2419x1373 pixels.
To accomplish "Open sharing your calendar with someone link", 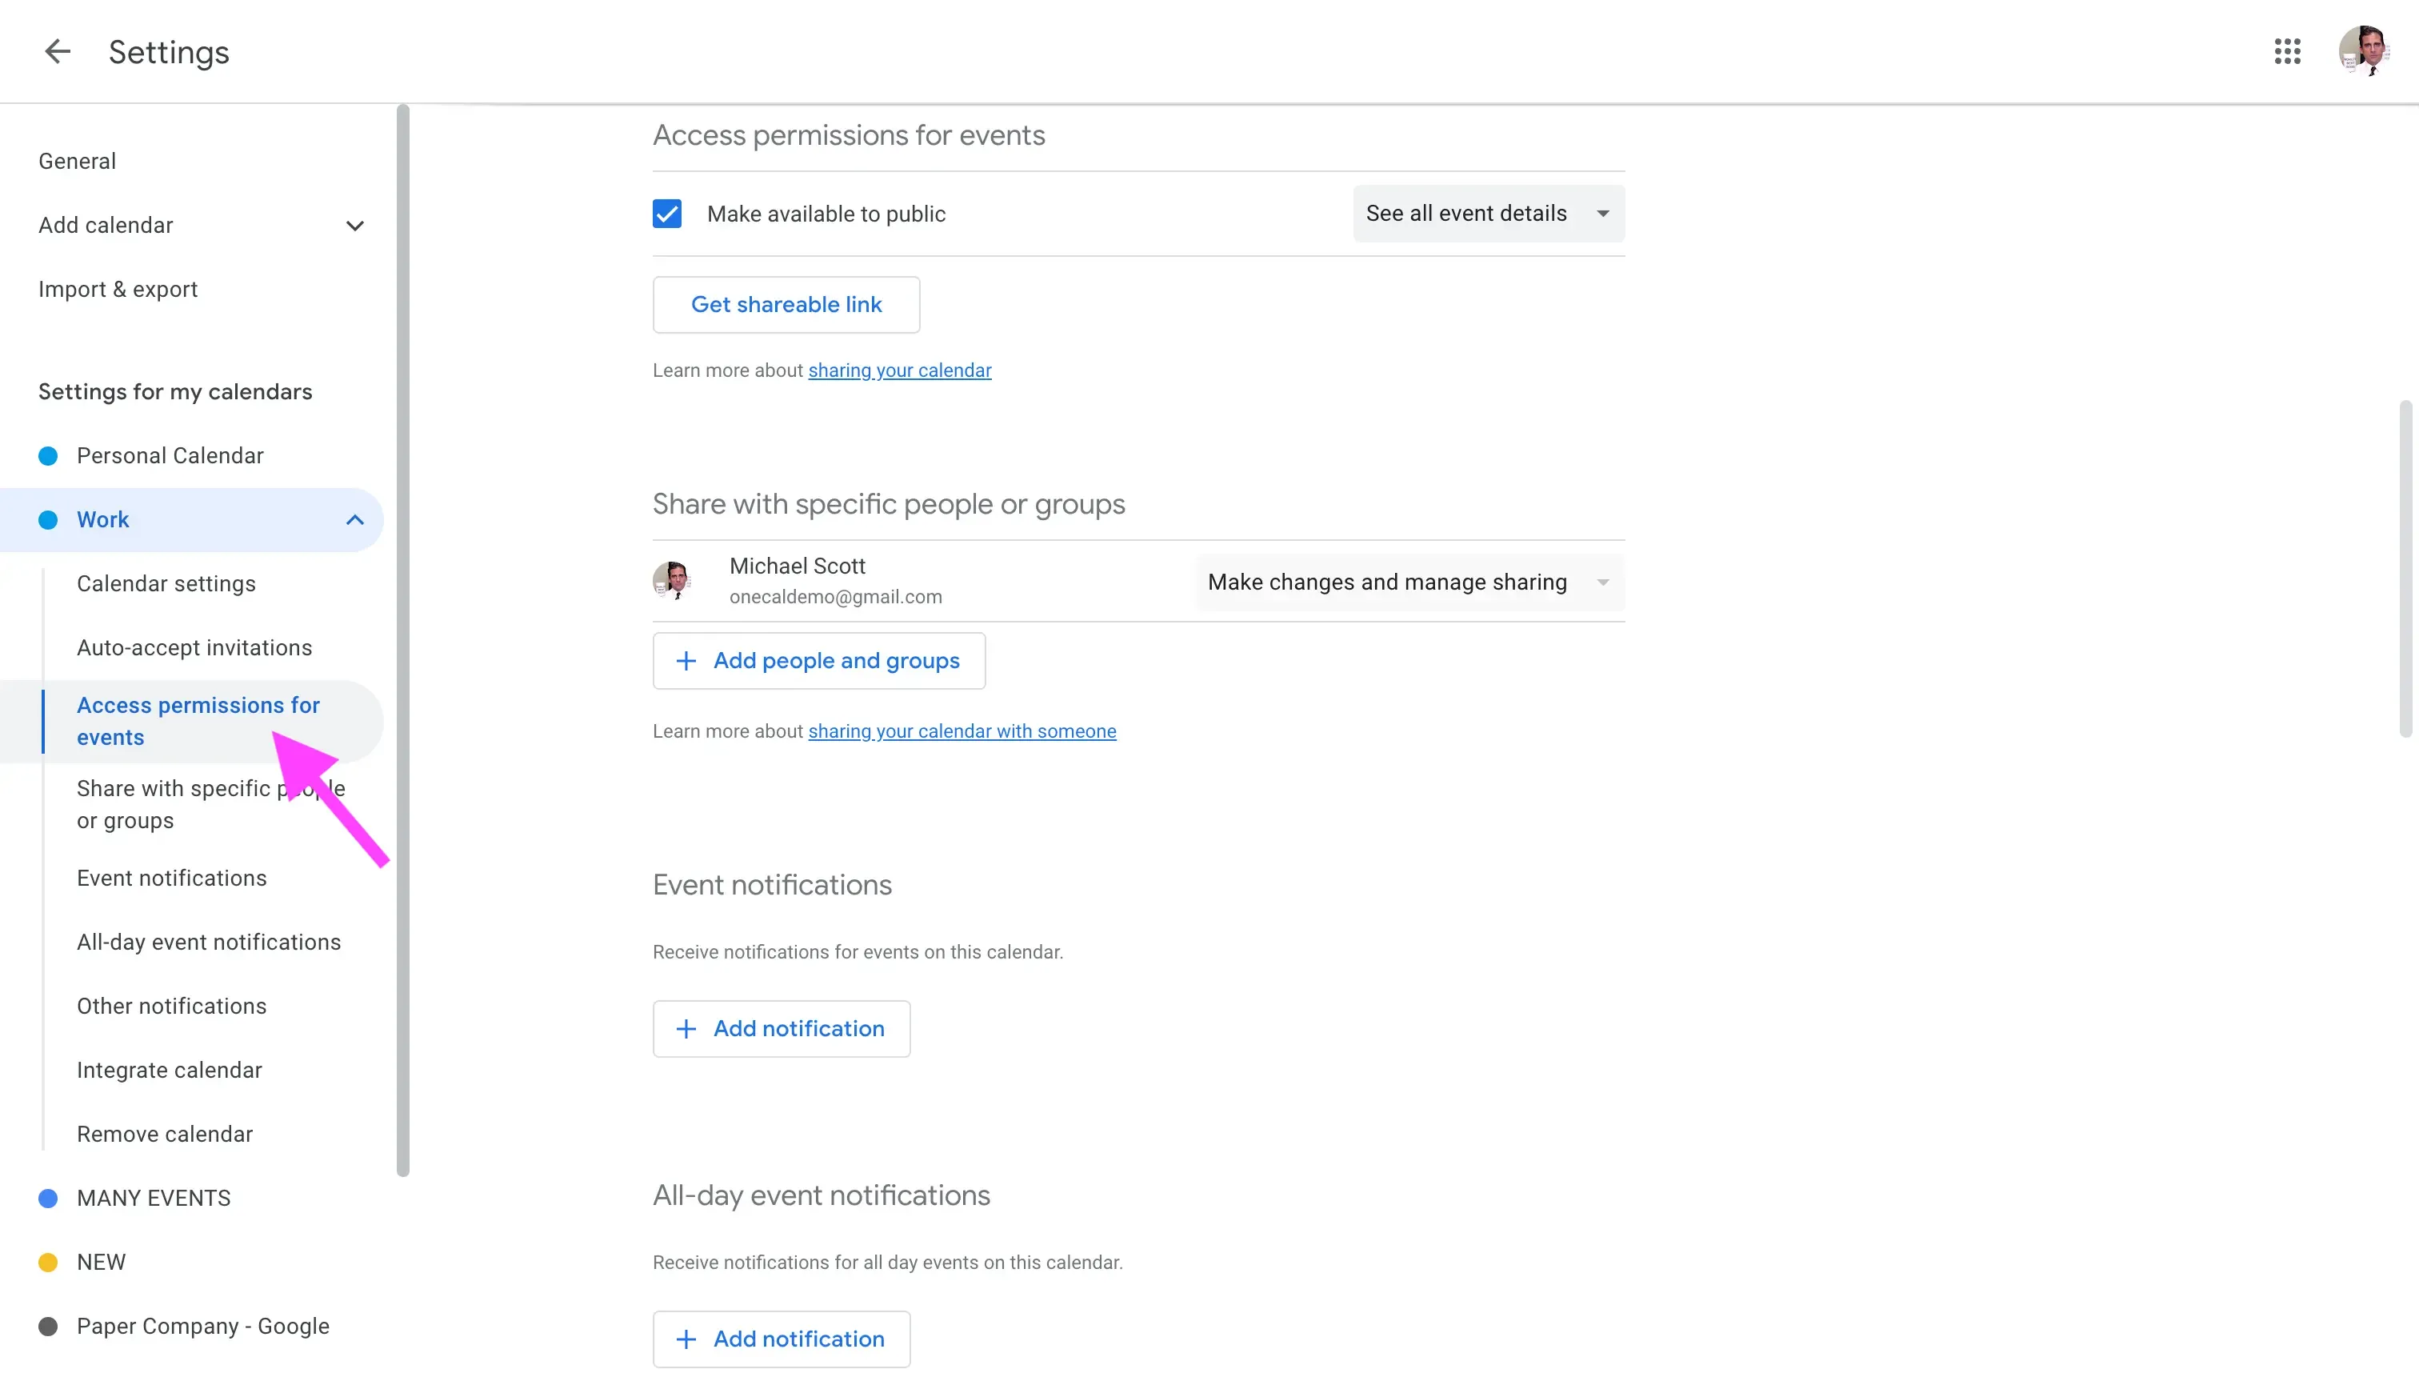I will point(962,731).
